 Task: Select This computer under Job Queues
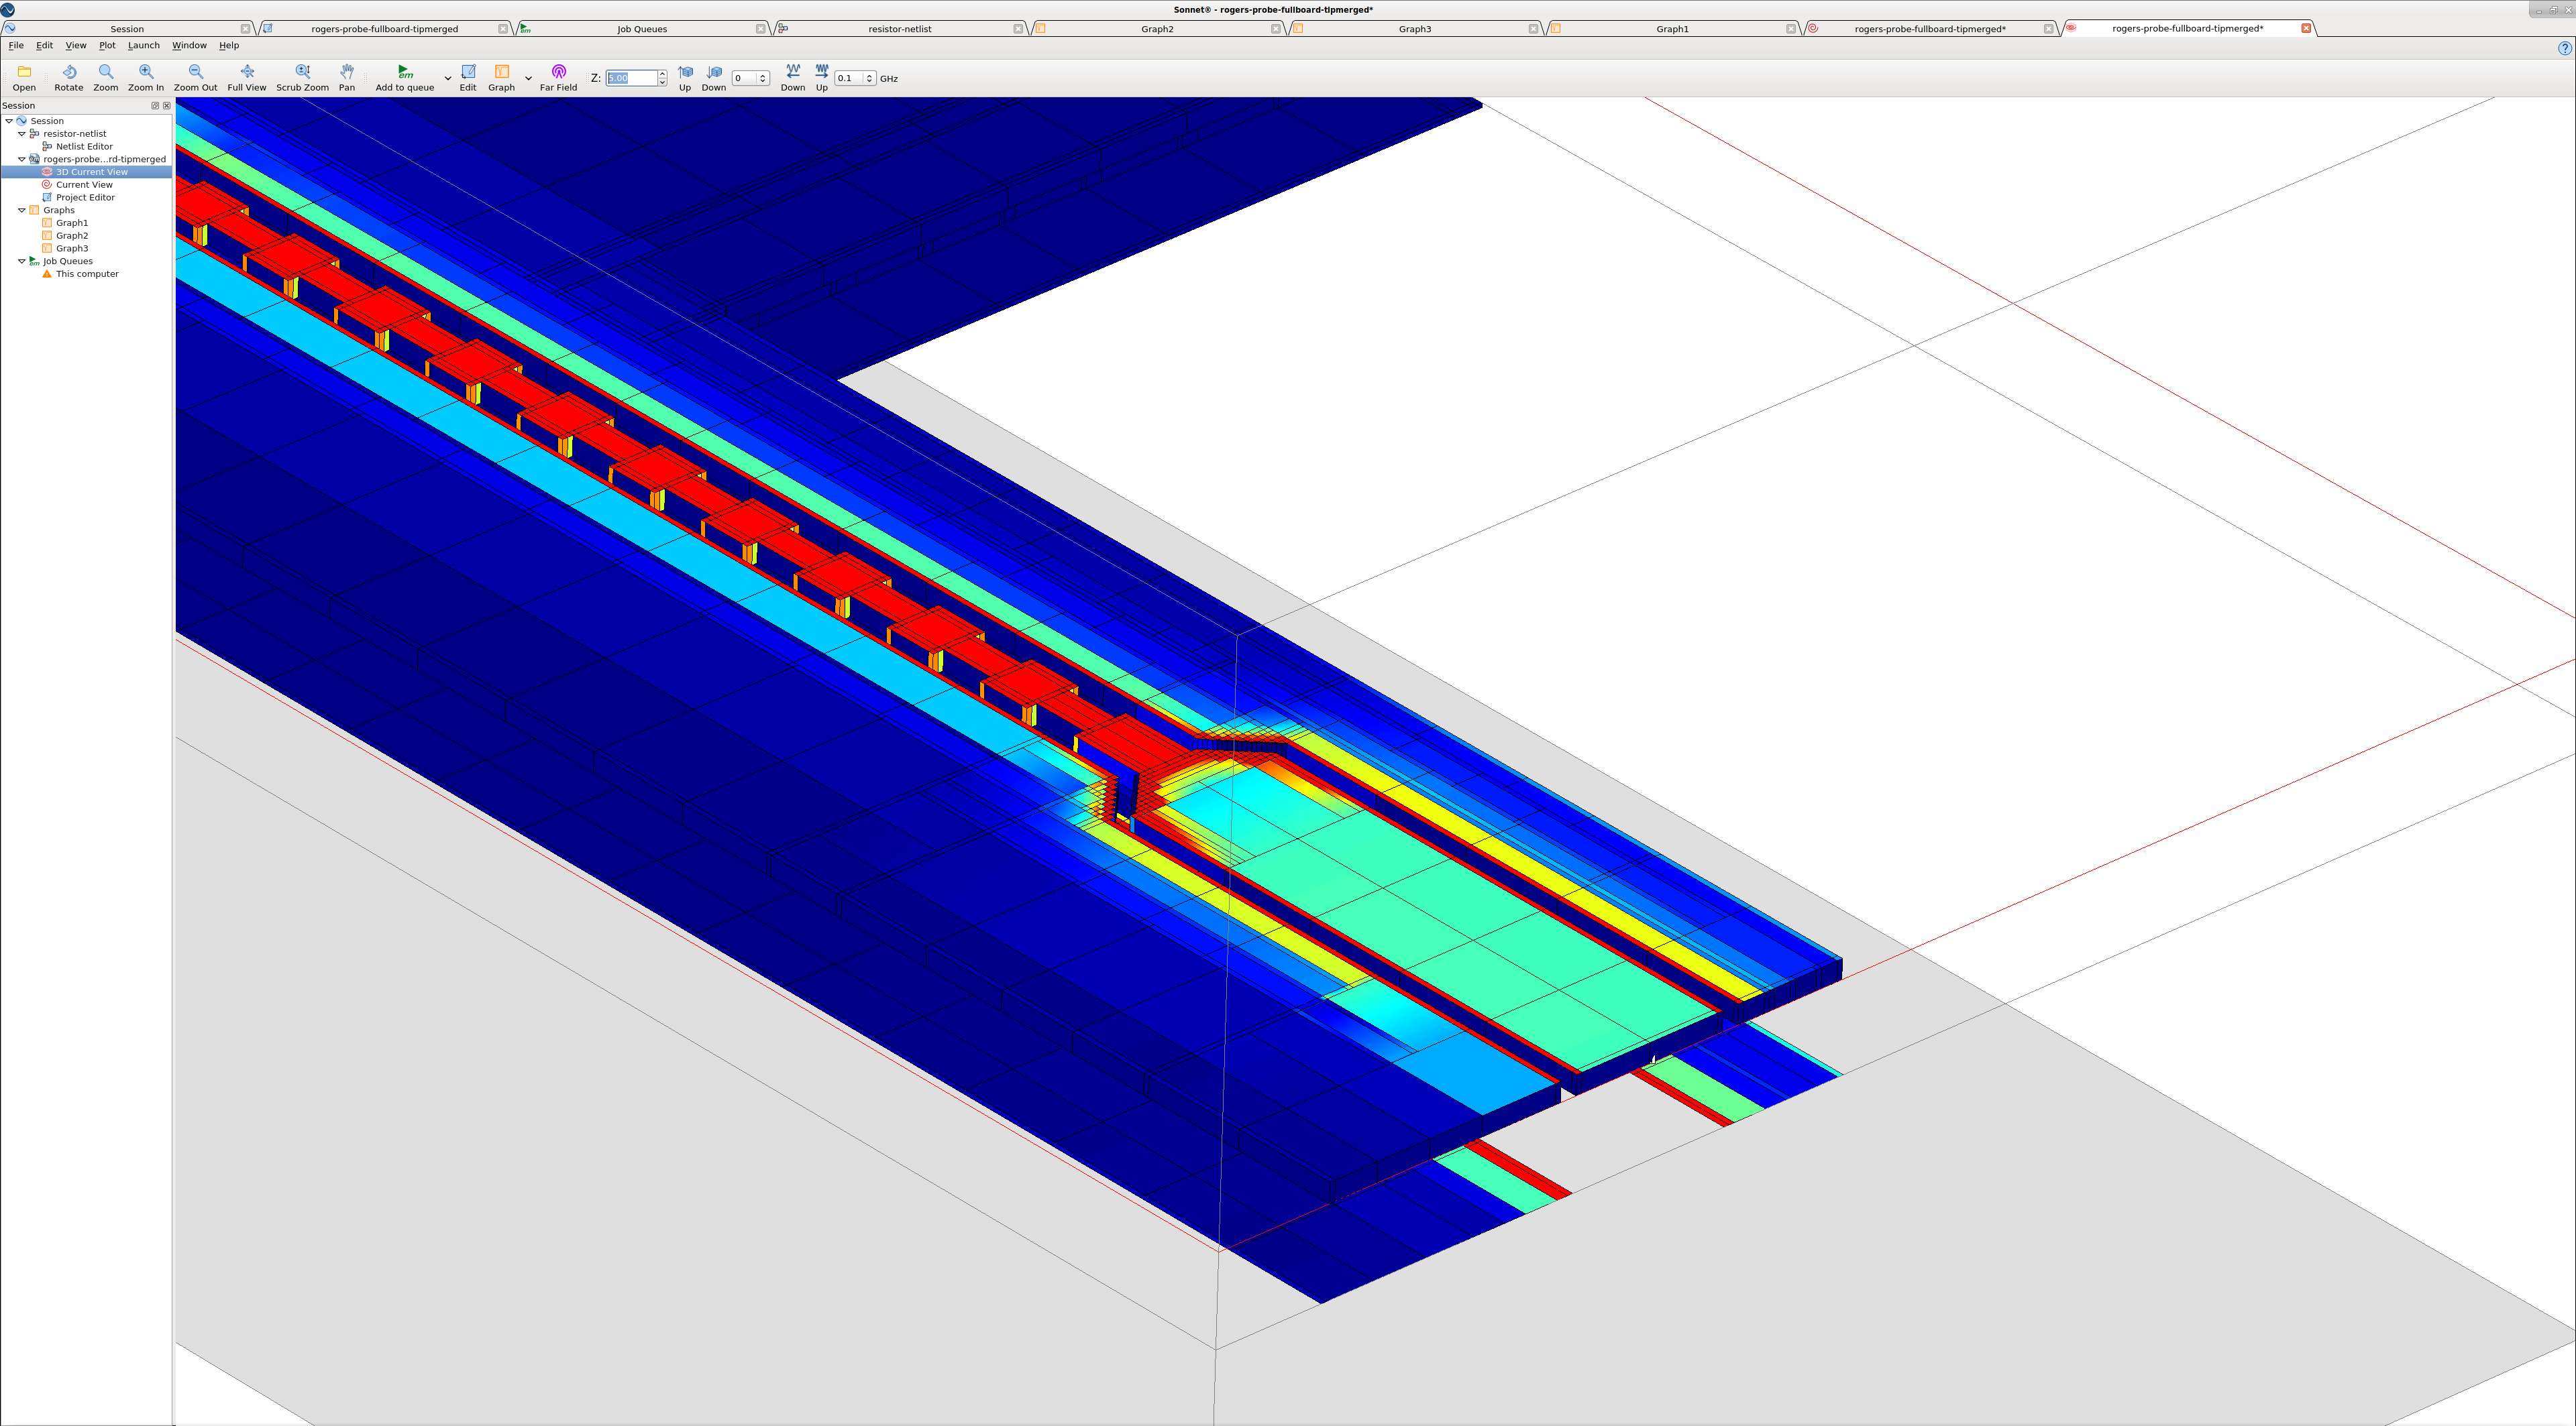[87, 274]
